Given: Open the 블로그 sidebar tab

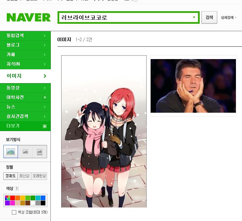Looking at the screenshot, I should pyautogui.click(x=25, y=45).
